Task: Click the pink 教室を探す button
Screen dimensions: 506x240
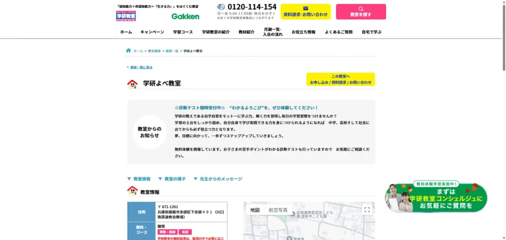Action: (361, 12)
